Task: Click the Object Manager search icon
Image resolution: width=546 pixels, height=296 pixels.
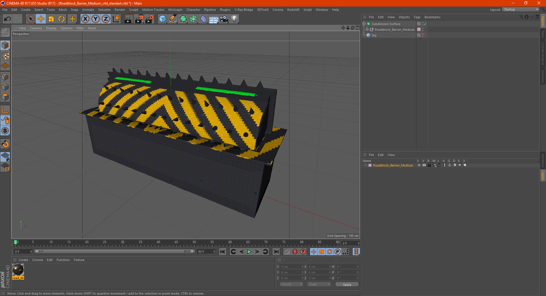Action: pos(521,17)
